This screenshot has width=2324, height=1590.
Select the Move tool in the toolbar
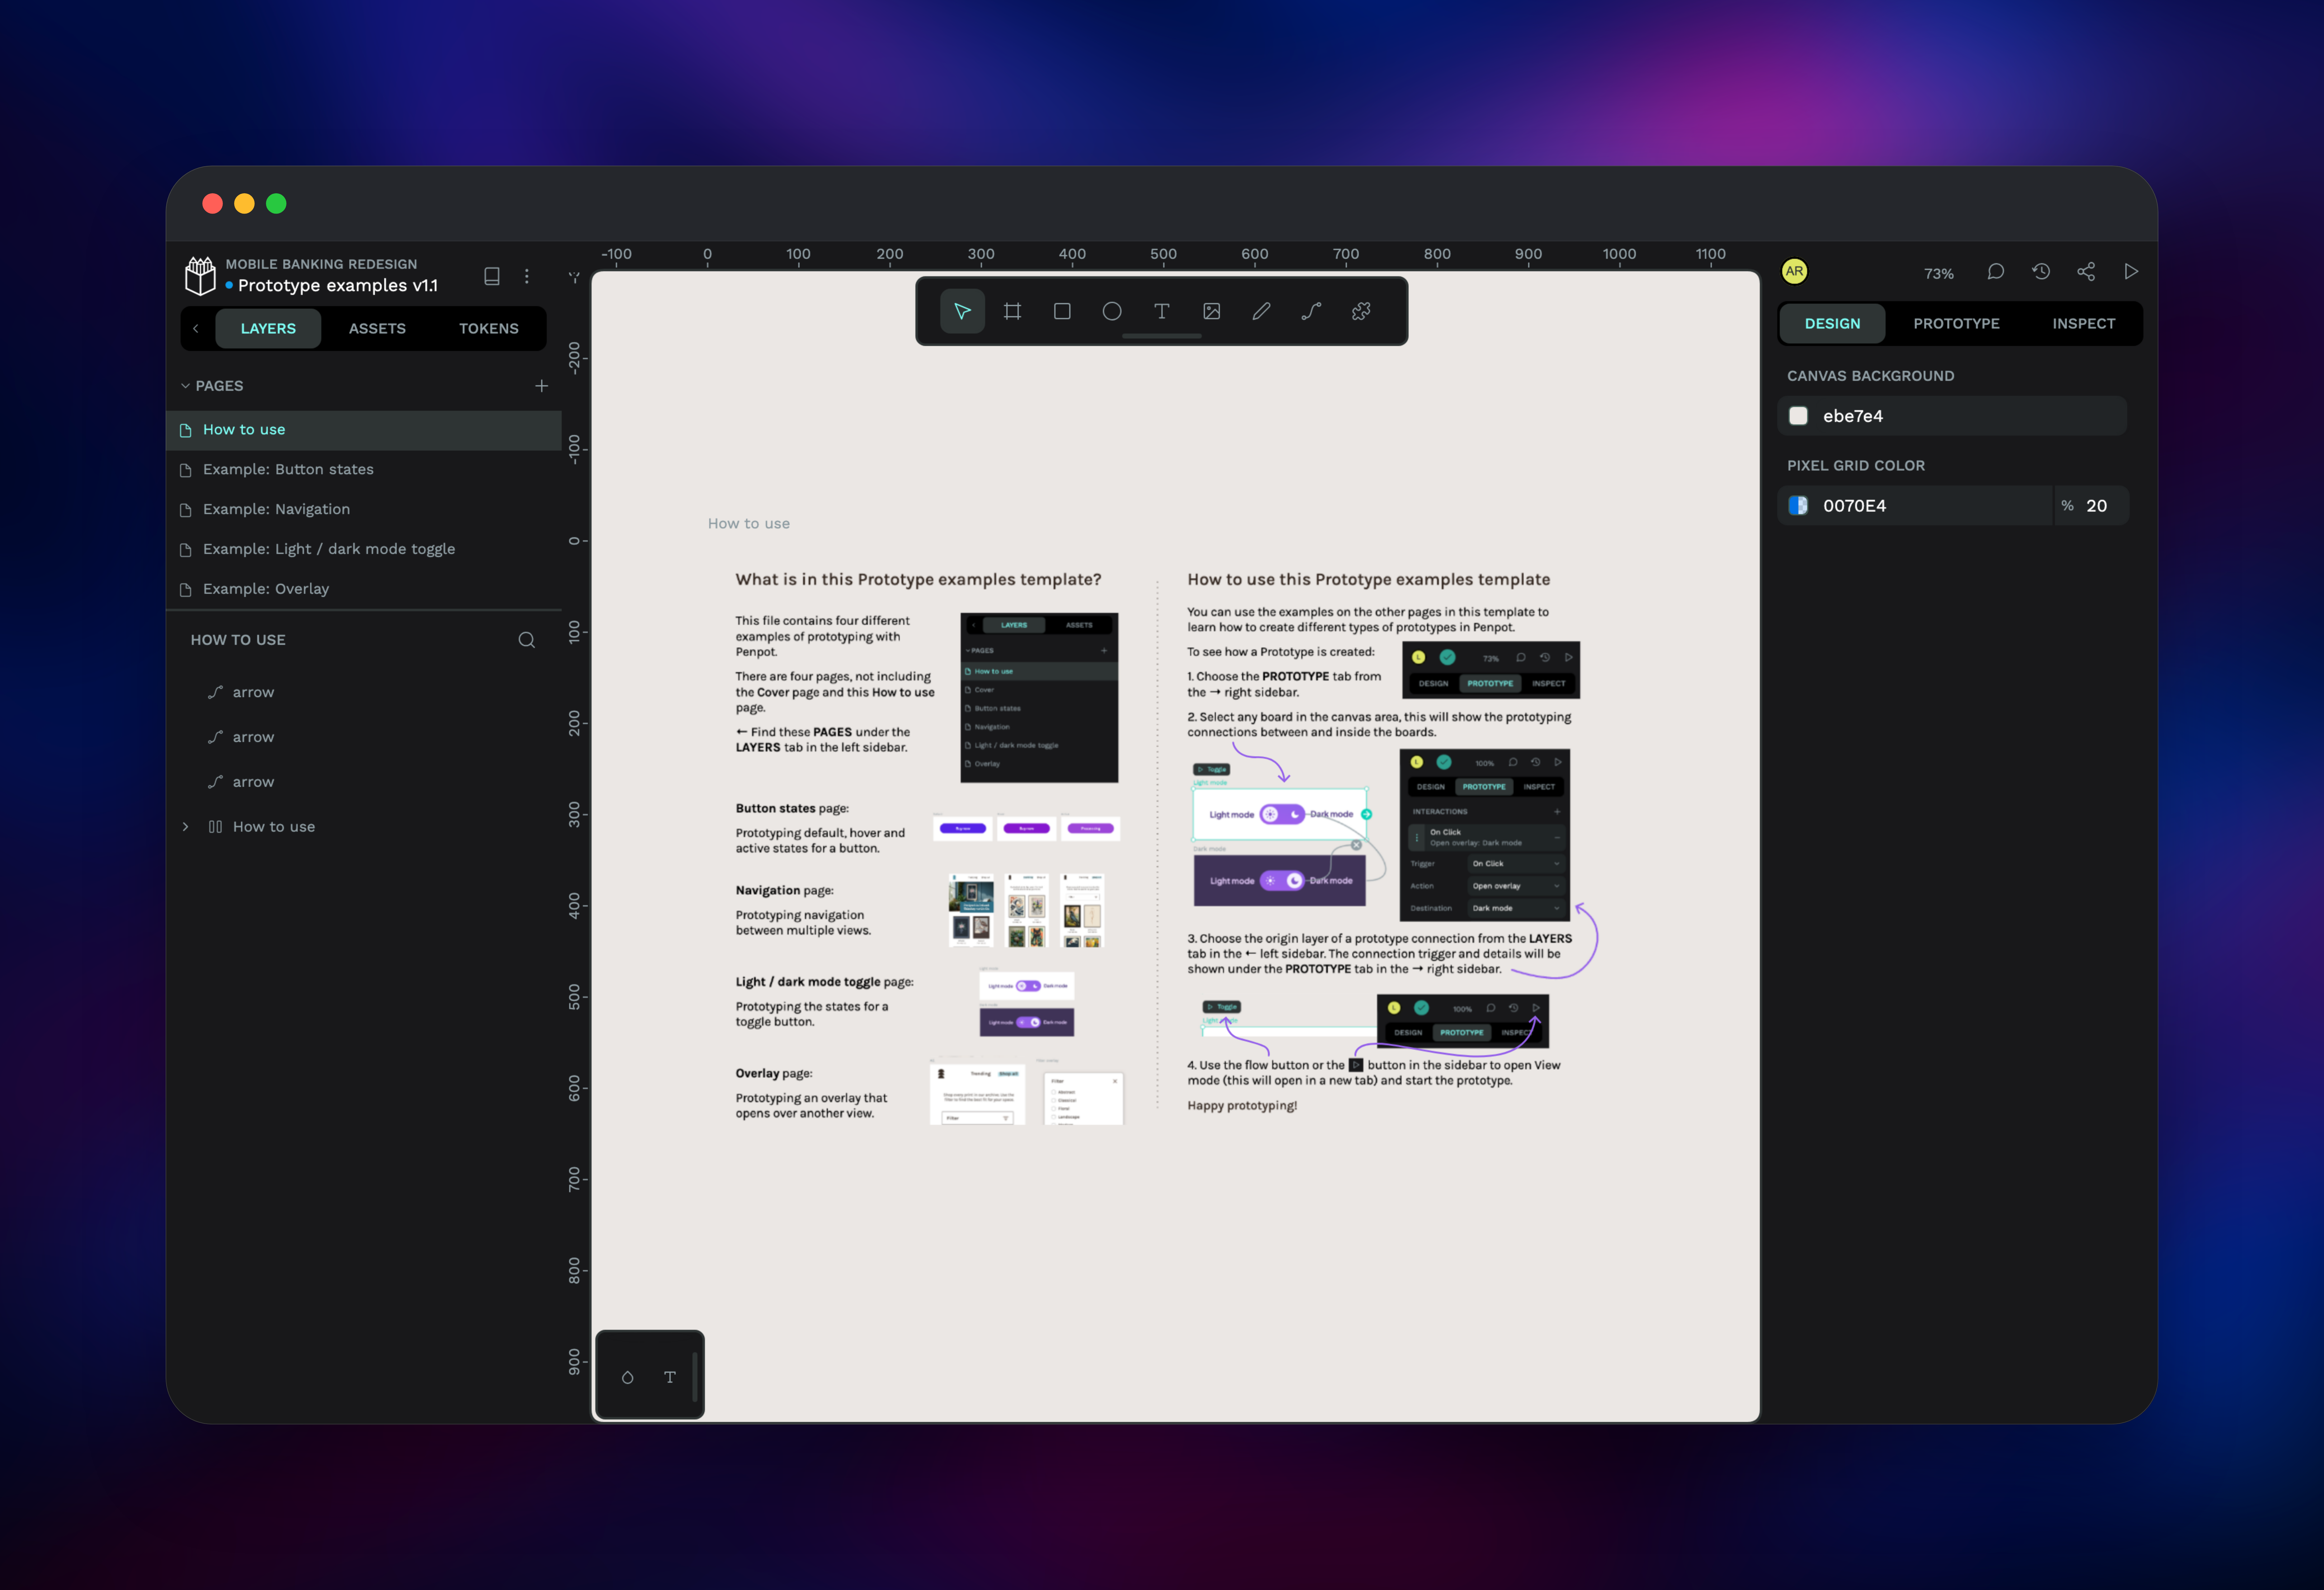tap(962, 311)
